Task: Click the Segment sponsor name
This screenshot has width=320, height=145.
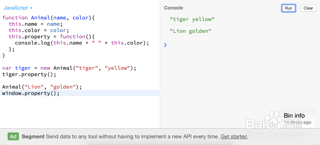Action: coord(33,136)
